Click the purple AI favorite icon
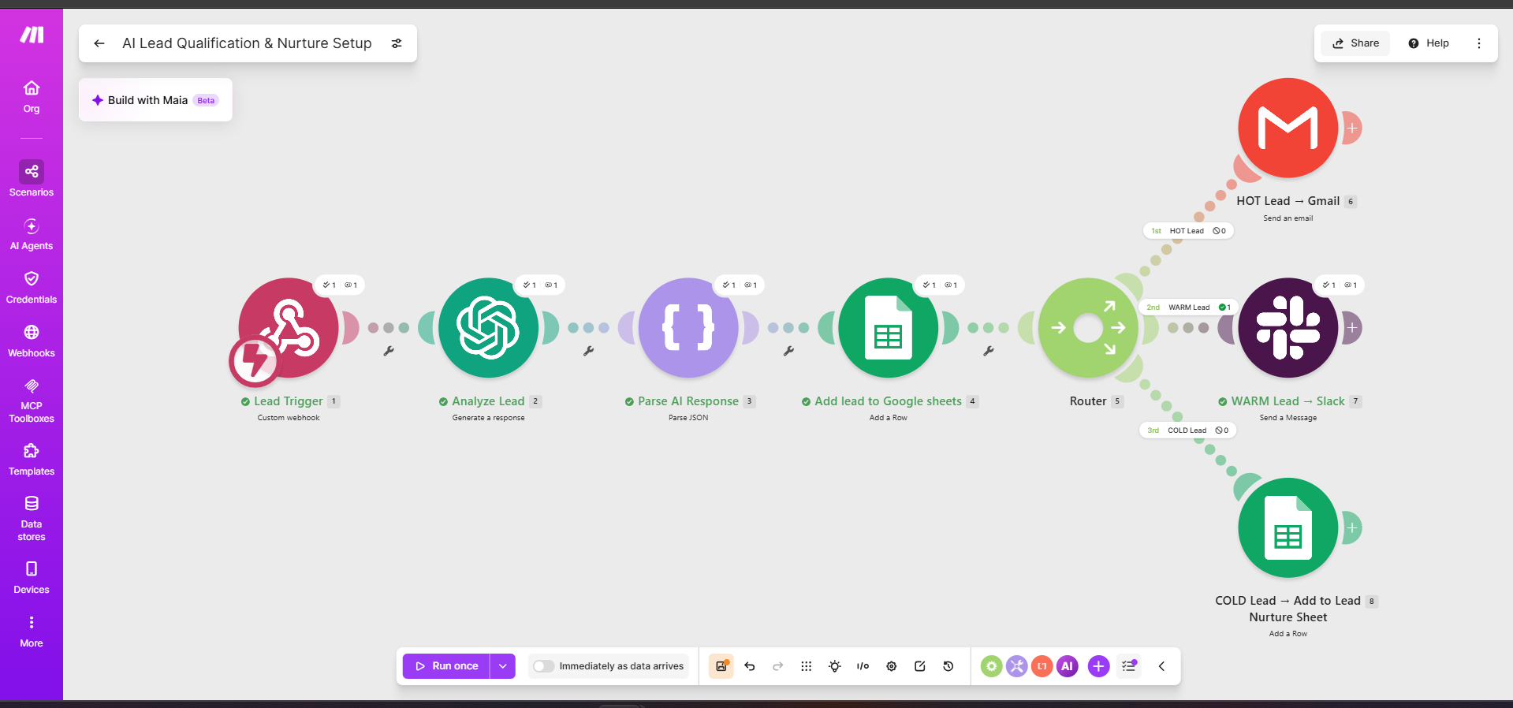This screenshot has height=708, width=1513. [x=1067, y=666]
